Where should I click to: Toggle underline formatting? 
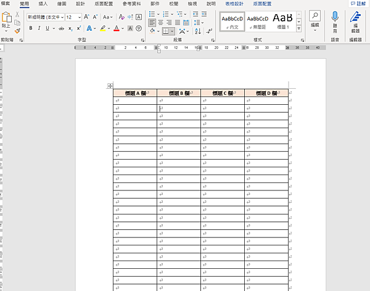(x=47, y=28)
